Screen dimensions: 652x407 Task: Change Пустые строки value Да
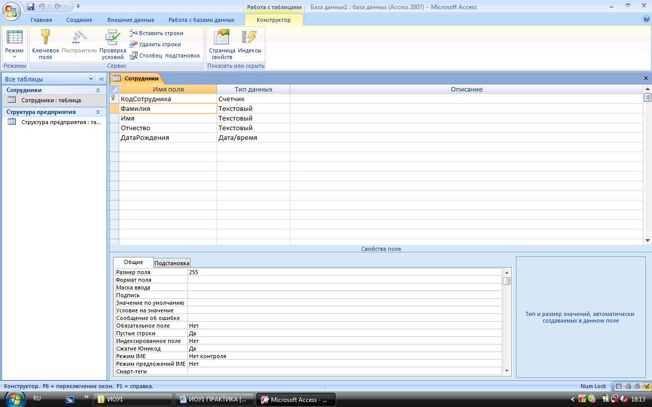click(345, 333)
